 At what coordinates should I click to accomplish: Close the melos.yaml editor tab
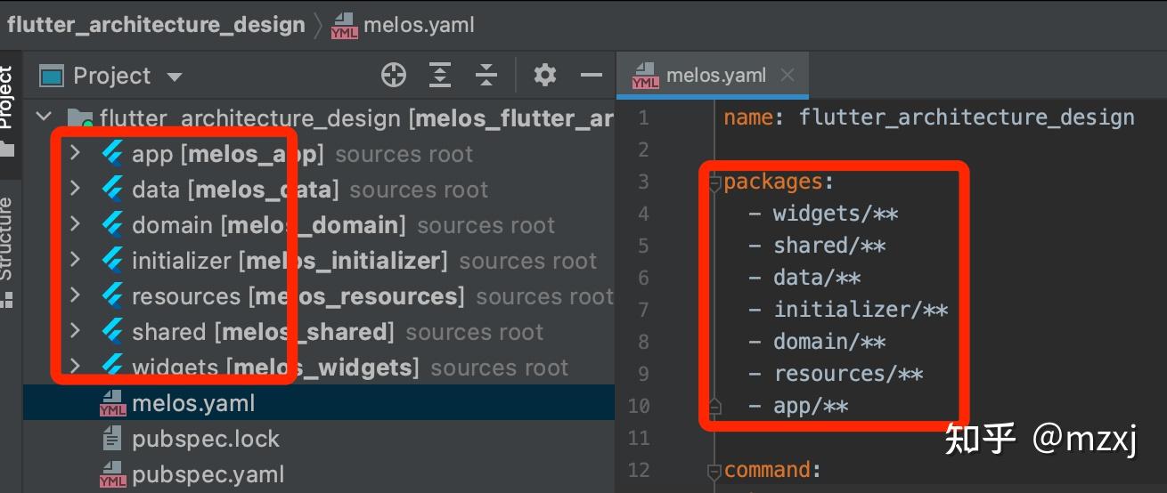788,76
